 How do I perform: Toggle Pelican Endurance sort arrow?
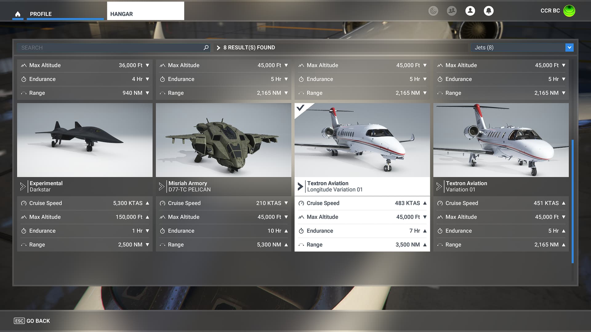[x=286, y=231]
